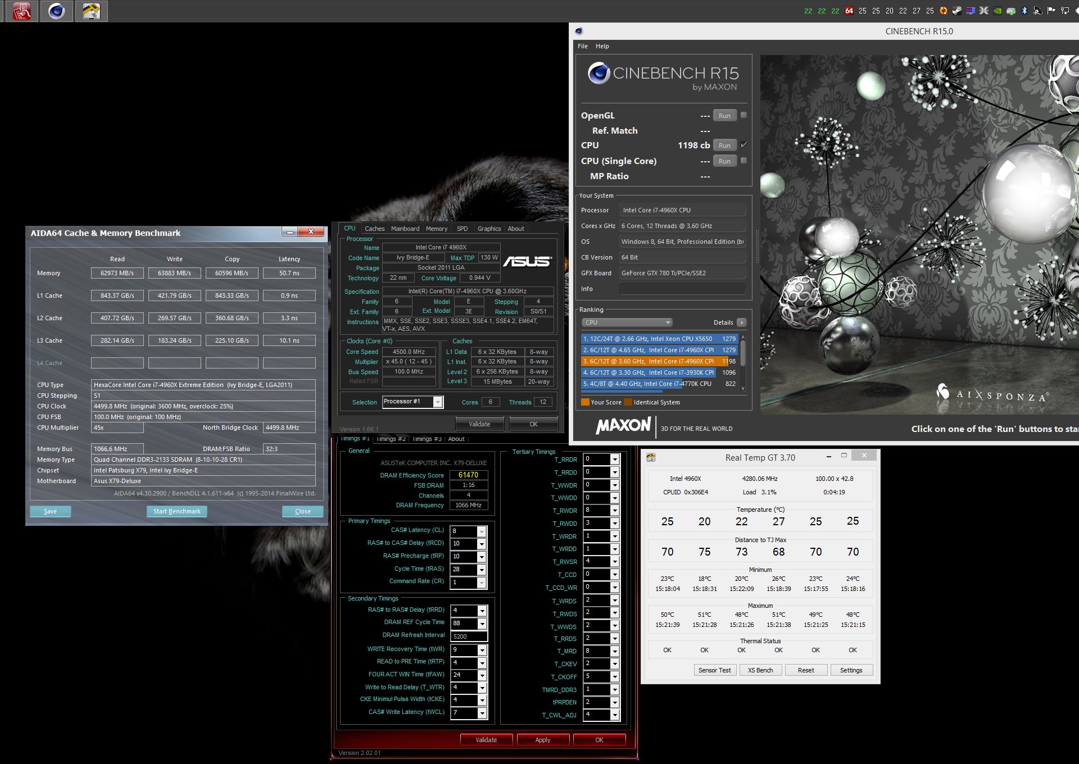
Task: Click Close button in AIDA64 window
Action: 303,511
